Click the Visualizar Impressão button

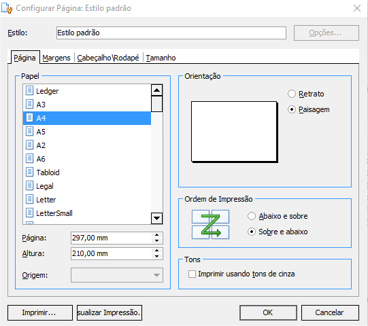(x=110, y=312)
